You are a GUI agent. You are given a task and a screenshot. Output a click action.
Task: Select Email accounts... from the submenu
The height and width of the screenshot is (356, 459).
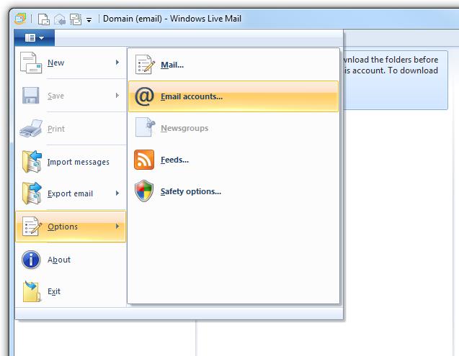[192, 96]
